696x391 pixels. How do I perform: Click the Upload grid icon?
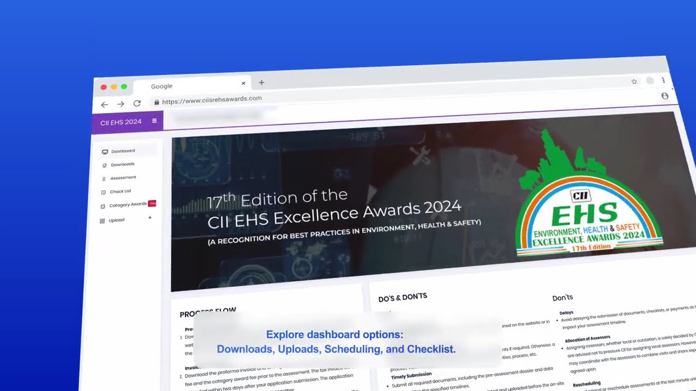[x=102, y=221]
